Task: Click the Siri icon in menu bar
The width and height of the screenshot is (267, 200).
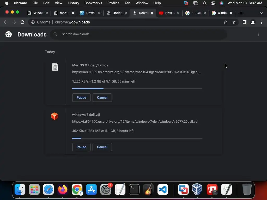Action: (x=222, y=3)
